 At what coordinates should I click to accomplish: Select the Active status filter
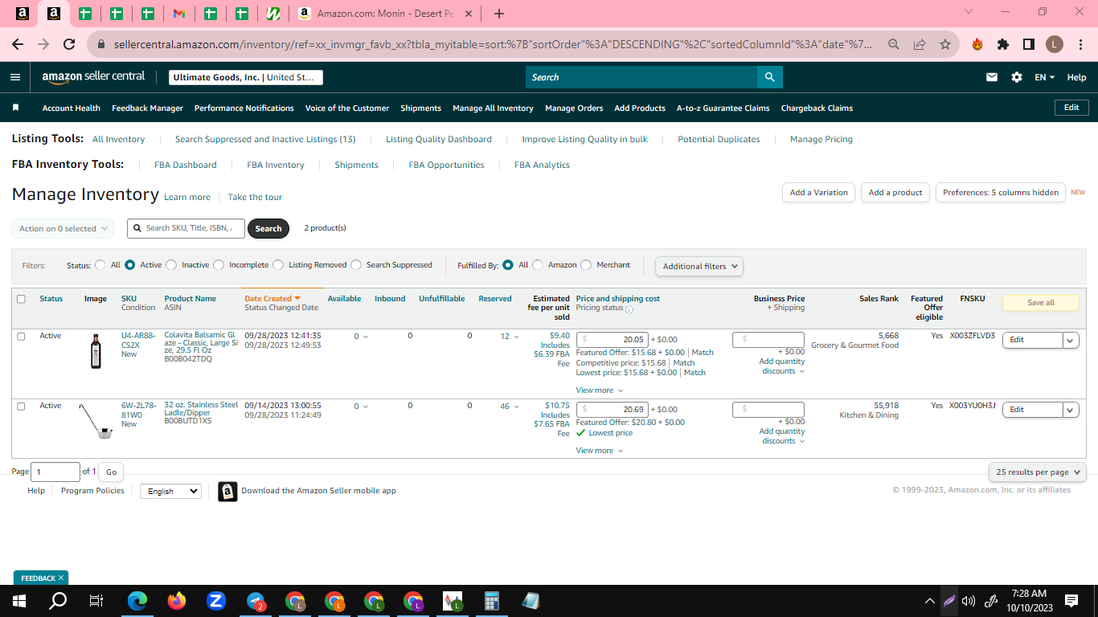(x=130, y=265)
